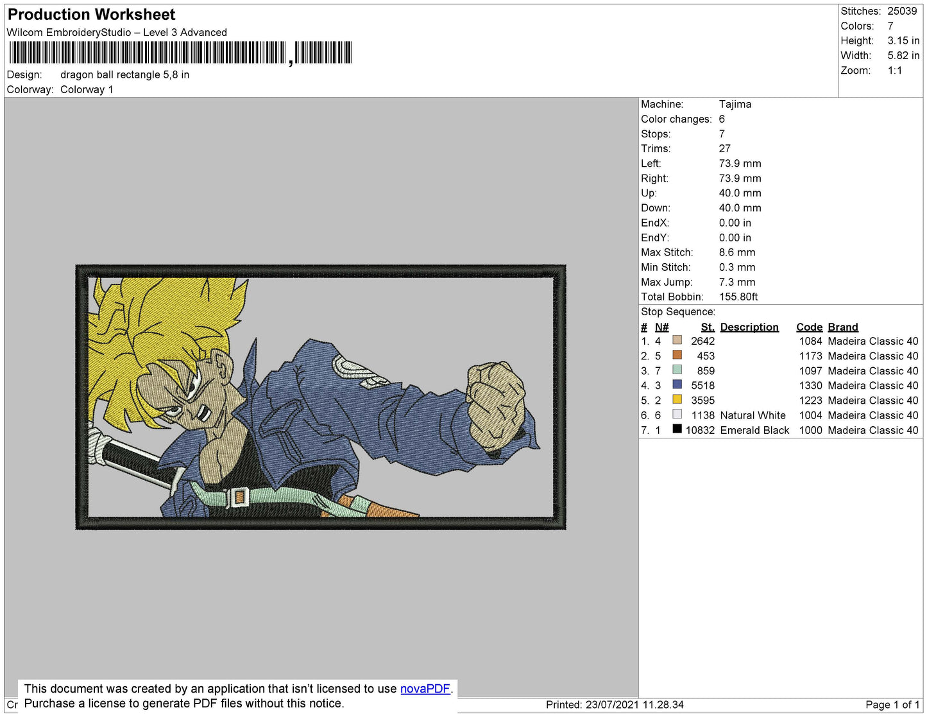Click the mint green swatch for code 1097

677,370
